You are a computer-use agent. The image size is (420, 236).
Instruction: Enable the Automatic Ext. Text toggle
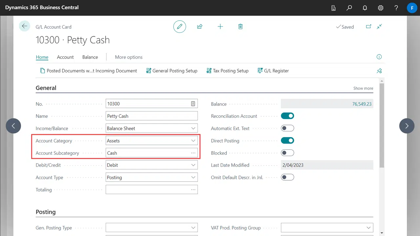click(x=287, y=128)
